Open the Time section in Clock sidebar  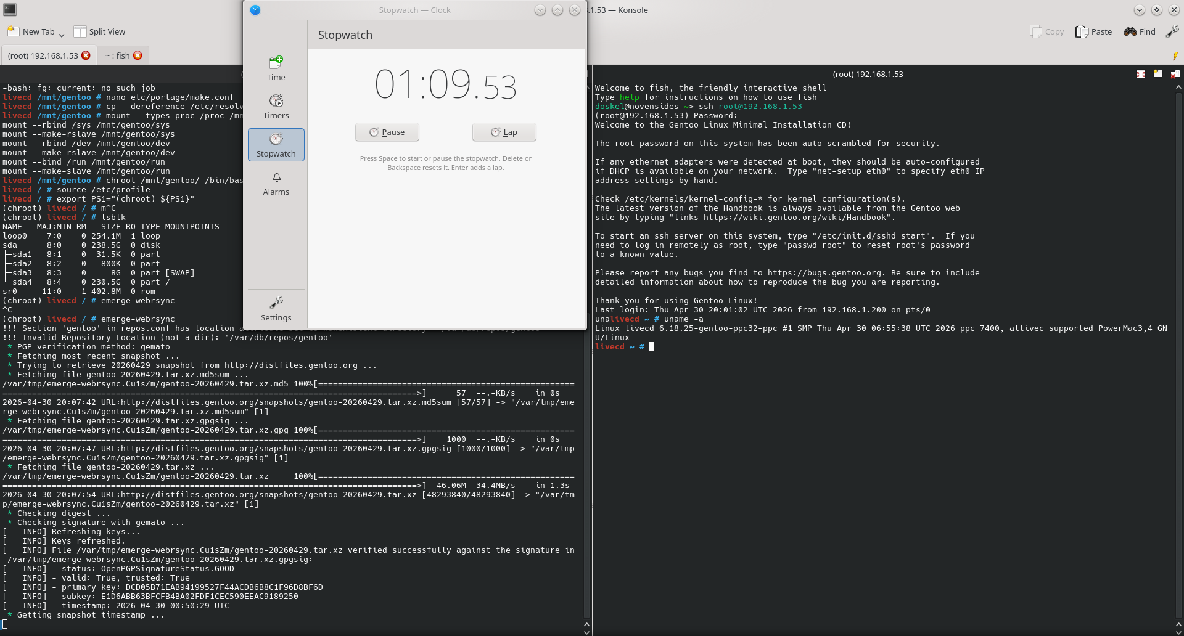(276, 68)
